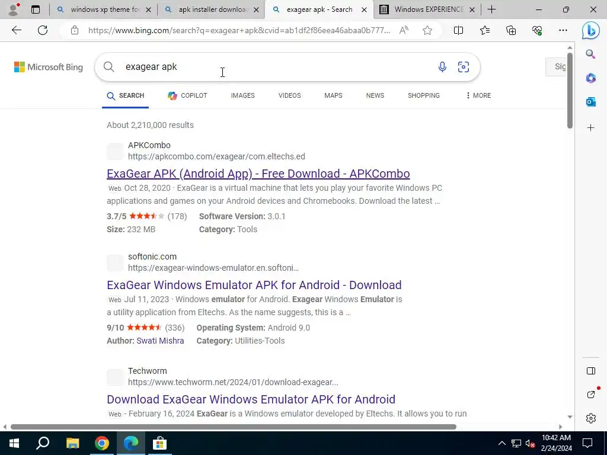The width and height of the screenshot is (607, 455).
Task: Select the IMAGES search category
Action: click(x=242, y=95)
